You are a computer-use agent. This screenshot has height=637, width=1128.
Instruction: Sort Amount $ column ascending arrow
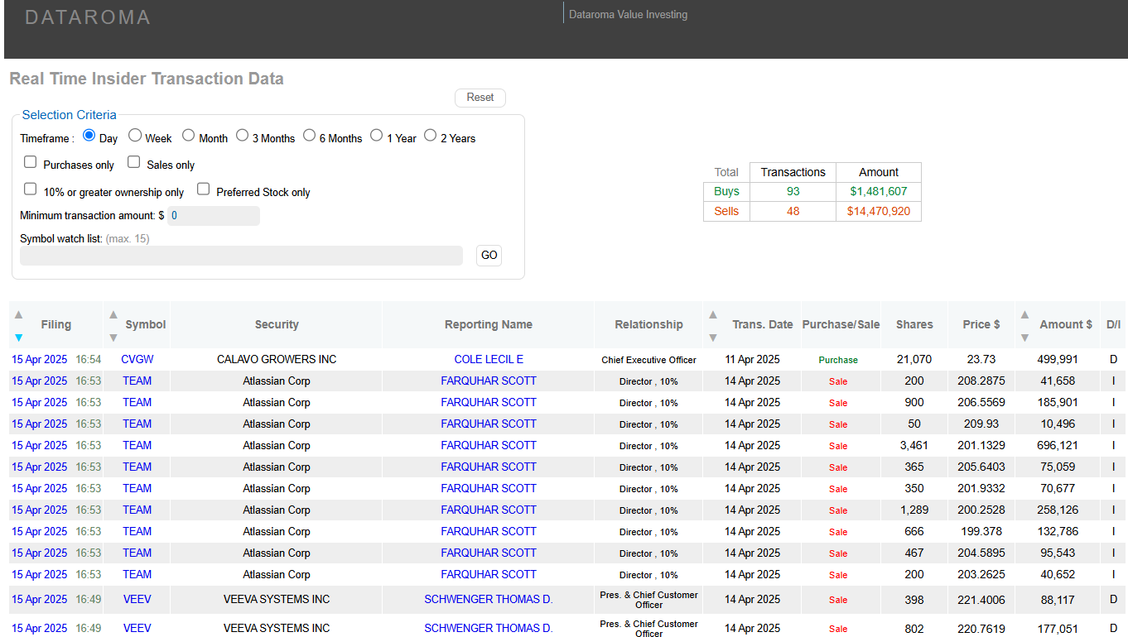click(1024, 314)
